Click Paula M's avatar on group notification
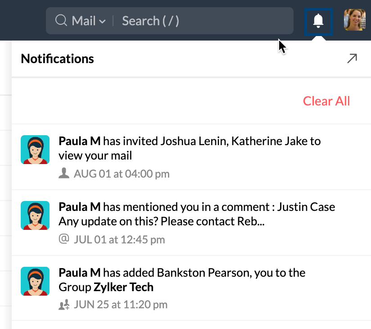The image size is (371, 329). point(35,281)
